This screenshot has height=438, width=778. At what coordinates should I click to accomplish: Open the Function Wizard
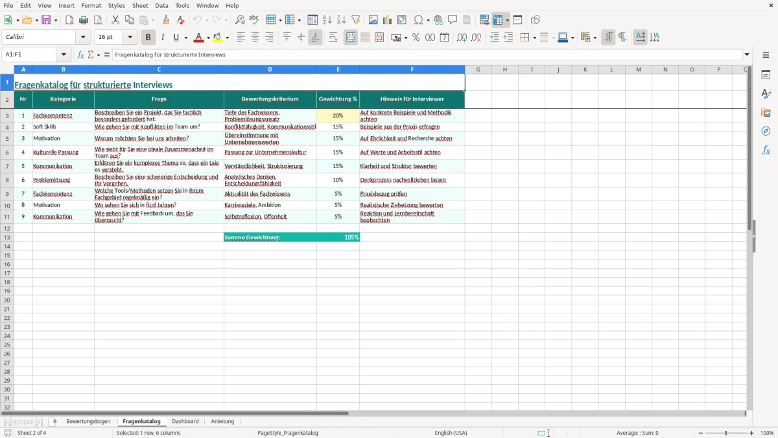81,55
